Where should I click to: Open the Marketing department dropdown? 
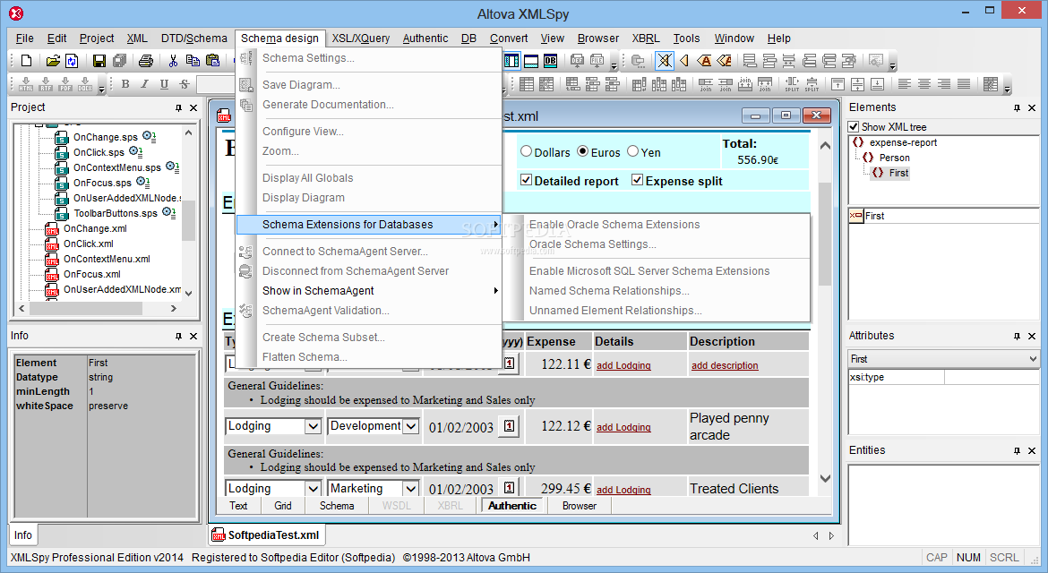click(x=411, y=489)
